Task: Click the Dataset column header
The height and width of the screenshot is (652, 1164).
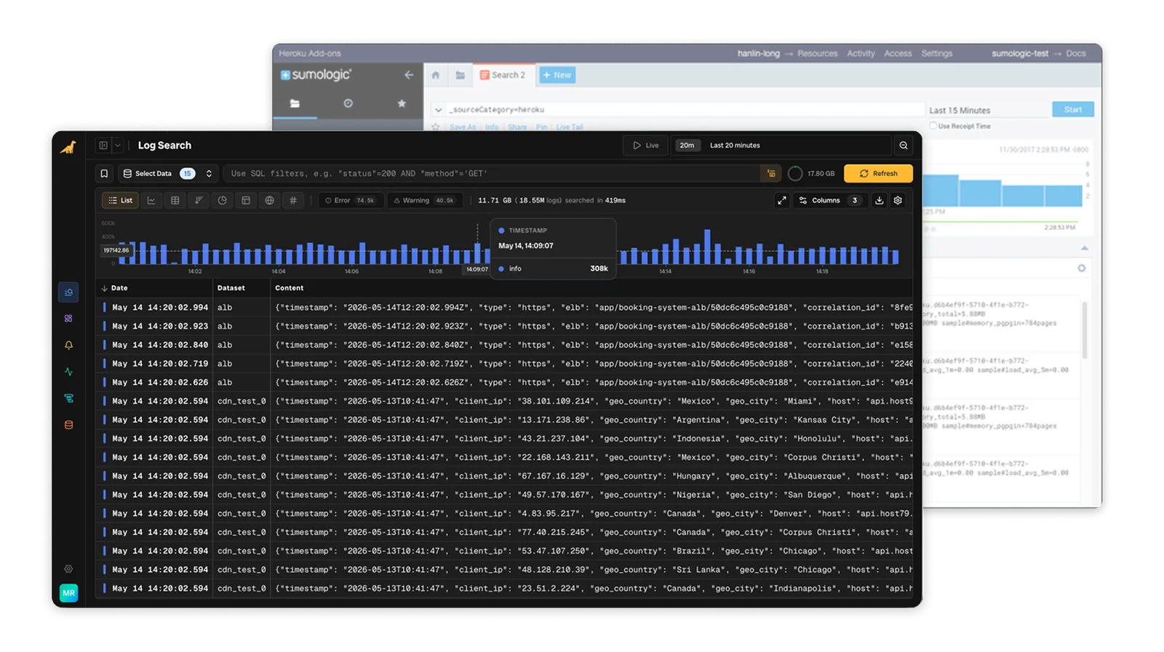Action: pos(231,288)
